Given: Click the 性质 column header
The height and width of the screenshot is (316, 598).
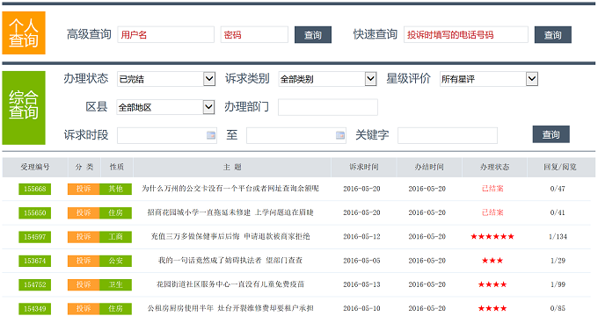Looking at the screenshot, I should coord(117,167).
